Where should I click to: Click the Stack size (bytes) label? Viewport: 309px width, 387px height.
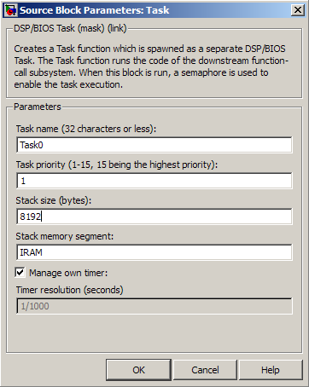click(54, 200)
